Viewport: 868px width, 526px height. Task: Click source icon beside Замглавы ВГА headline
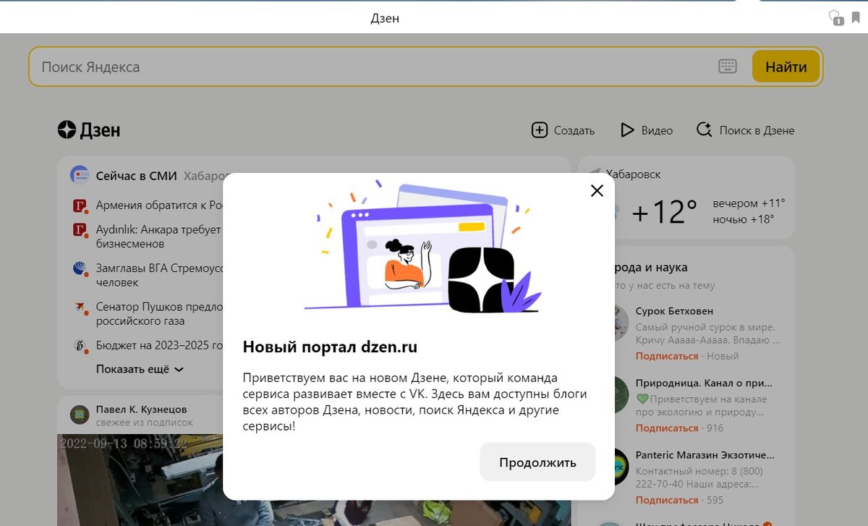tap(80, 268)
